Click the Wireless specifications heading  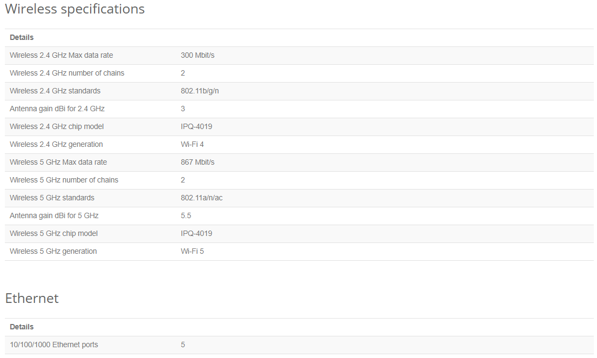74,9
